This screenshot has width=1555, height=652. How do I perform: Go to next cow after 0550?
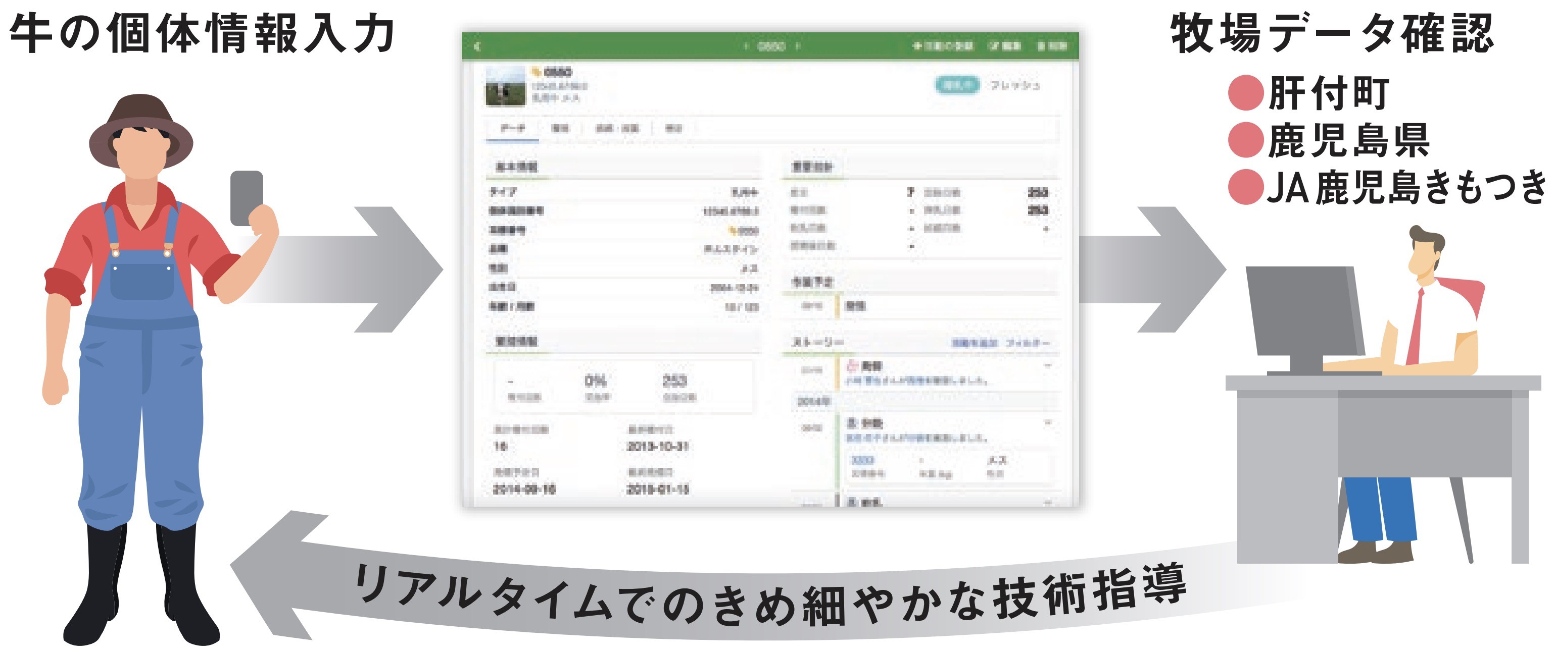click(798, 46)
